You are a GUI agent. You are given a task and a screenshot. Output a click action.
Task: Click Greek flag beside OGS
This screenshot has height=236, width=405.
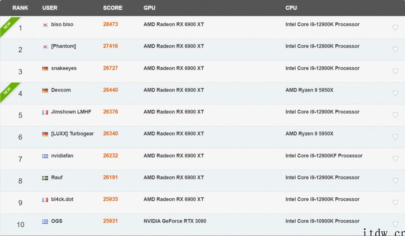coord(45,221)
